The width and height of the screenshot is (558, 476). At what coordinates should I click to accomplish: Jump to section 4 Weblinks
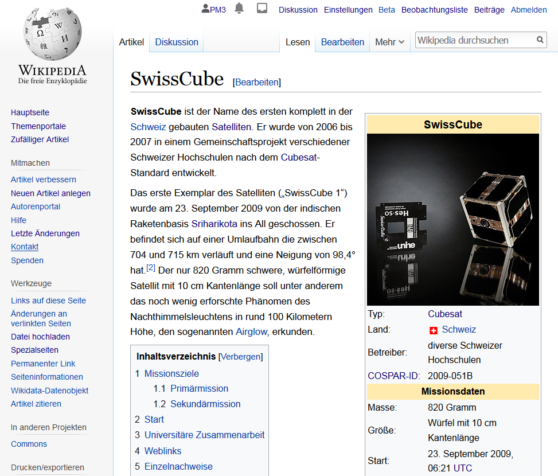pyautogui.click(x=163, y=451)
